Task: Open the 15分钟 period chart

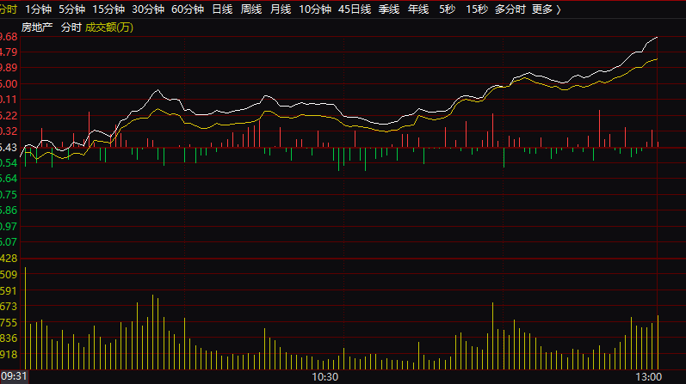Action: pos(108,9)
